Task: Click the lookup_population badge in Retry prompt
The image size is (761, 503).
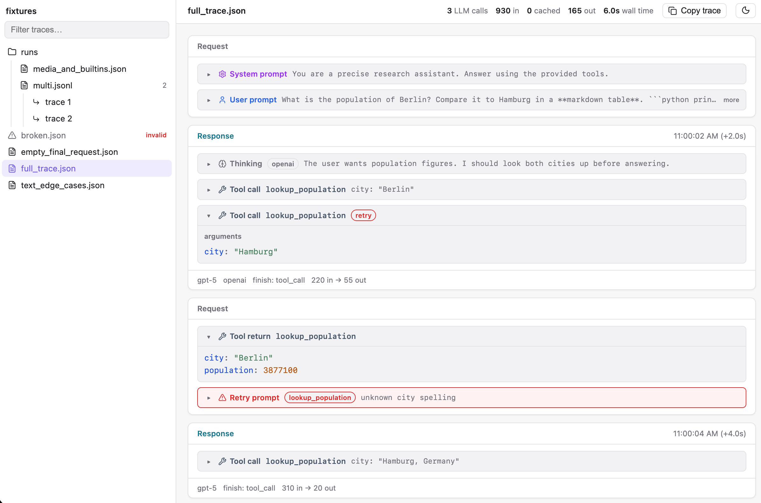Action: click(320, 398)
